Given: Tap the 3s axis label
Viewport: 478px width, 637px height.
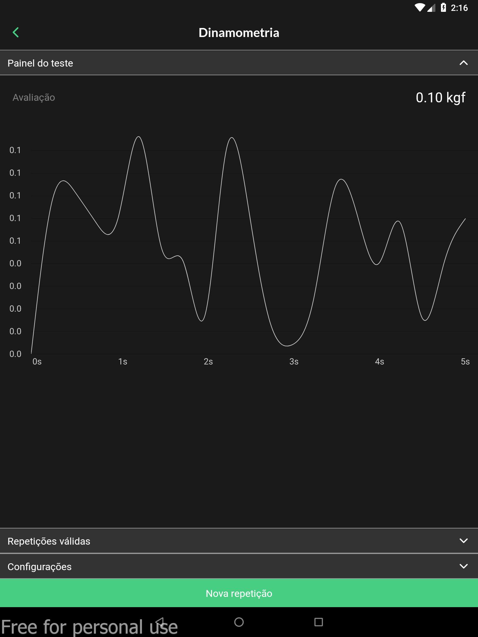Looking at the screenshot, I should pyautogui.click(x=294, y=361).
